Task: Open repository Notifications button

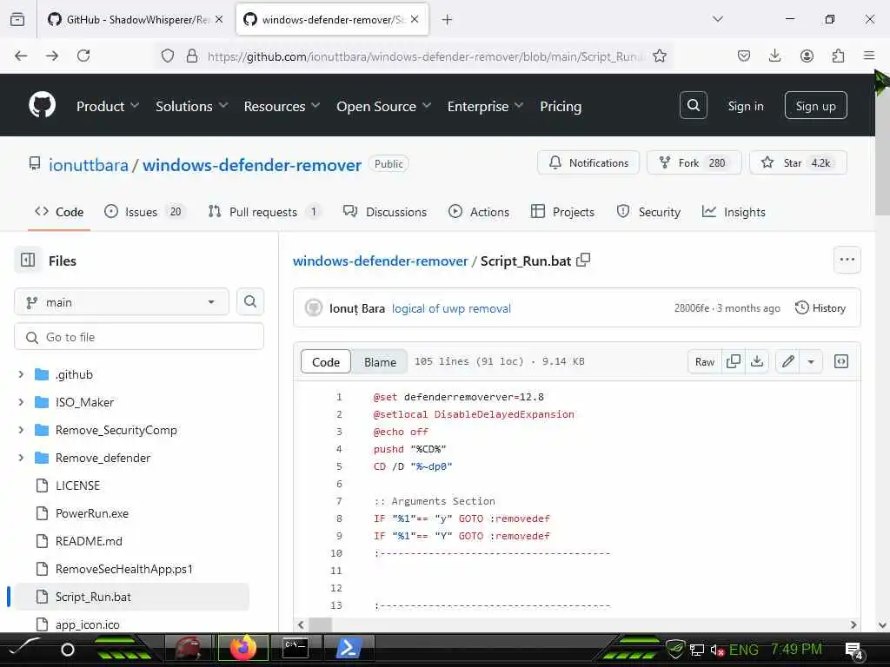Action: tap(588, 162)
